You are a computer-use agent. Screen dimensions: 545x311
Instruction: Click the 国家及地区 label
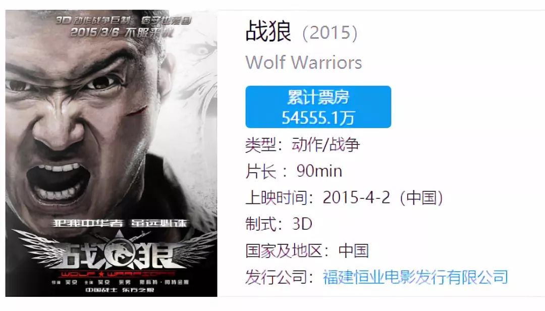point(284,251)
